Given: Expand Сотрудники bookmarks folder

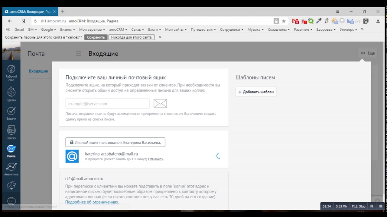Looking at the screenshot, I should tap(232, 30).
